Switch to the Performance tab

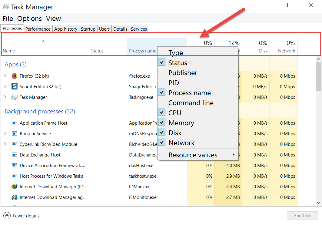tap(38, 29)
